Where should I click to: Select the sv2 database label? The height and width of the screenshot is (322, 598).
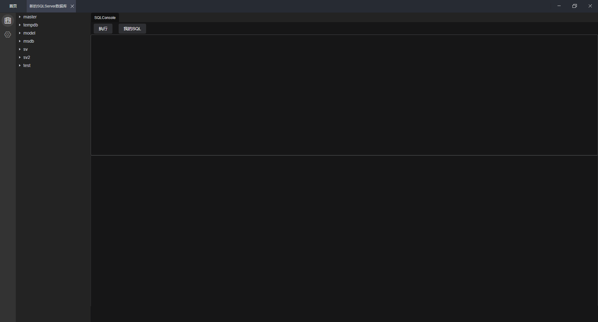pyautogui.click(x=27, y=57)
